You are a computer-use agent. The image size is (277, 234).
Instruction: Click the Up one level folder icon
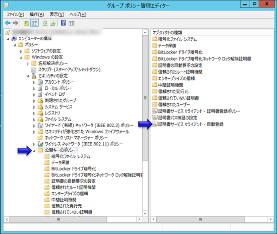coord(26,23)
